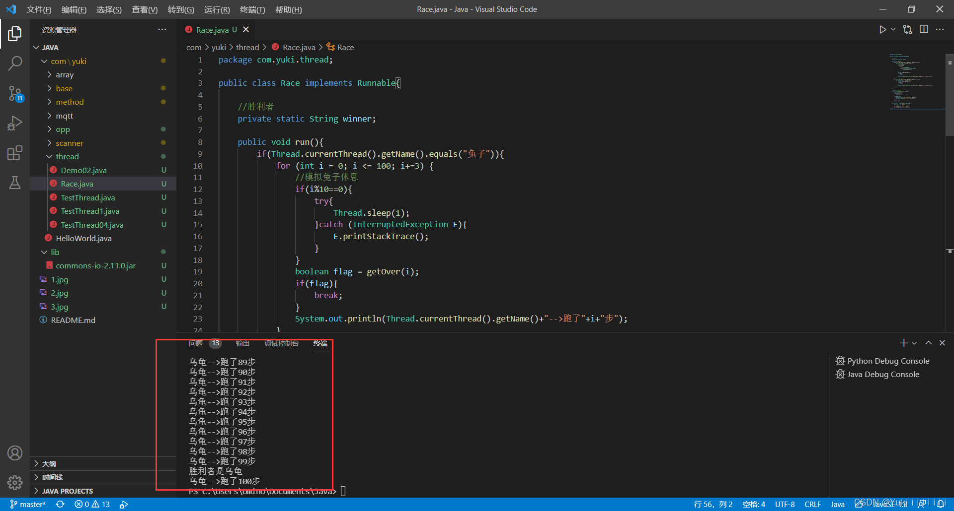954x511 pixels.
Task: Expand the mqtt folder
Action: (103, 116)
